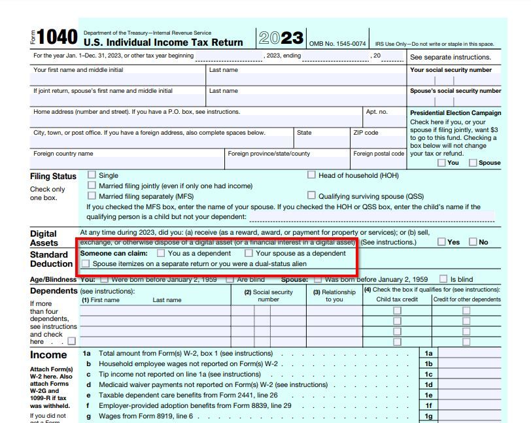Check Spouse 'Is blind' box
Image resolution: width=531 pixels, height=423 pixels.
(x=443, y=279)
